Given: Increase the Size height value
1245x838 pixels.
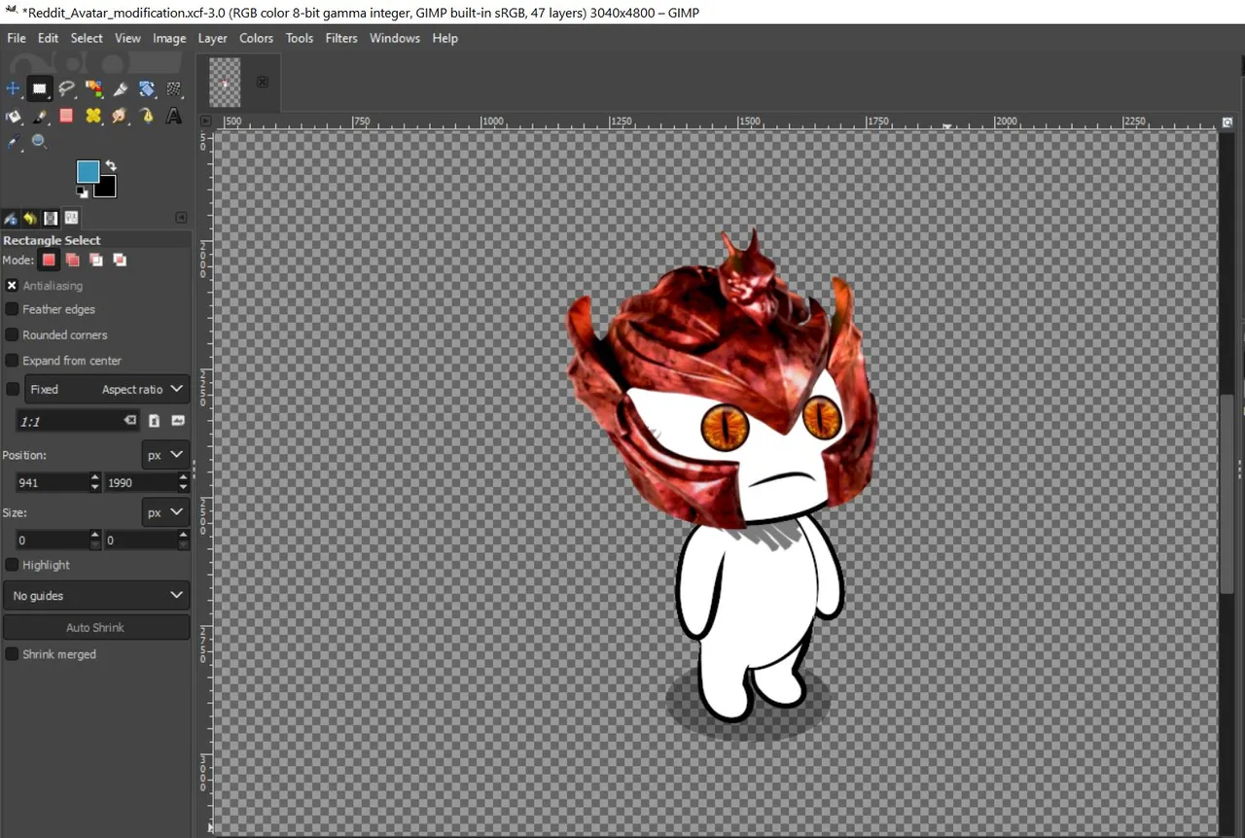Looking at the screenshot, I should tap(183, 535).
